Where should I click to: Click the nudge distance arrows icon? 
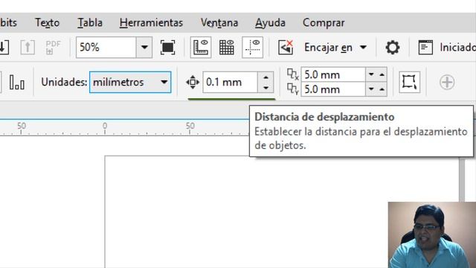(x=193, y=83)
